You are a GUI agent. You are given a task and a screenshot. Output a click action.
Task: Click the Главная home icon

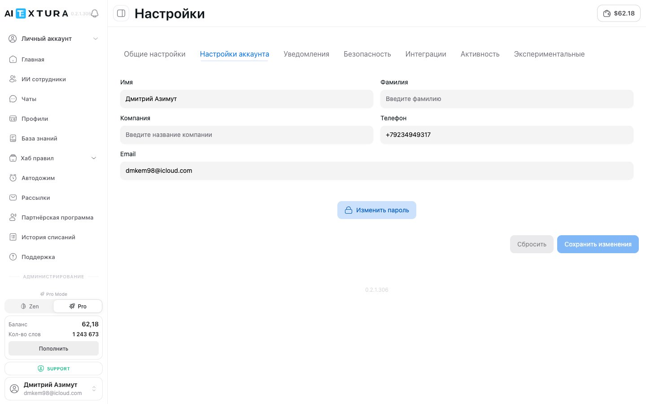click(13, 59)
